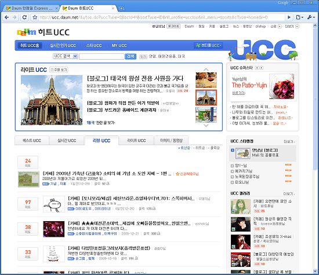The width and height of the screenshot is (319, 275).
Task: Click the 더보기 link in the UCC 스타랭킹 panel
Action: pyautogui.click(x=289, y=142)
